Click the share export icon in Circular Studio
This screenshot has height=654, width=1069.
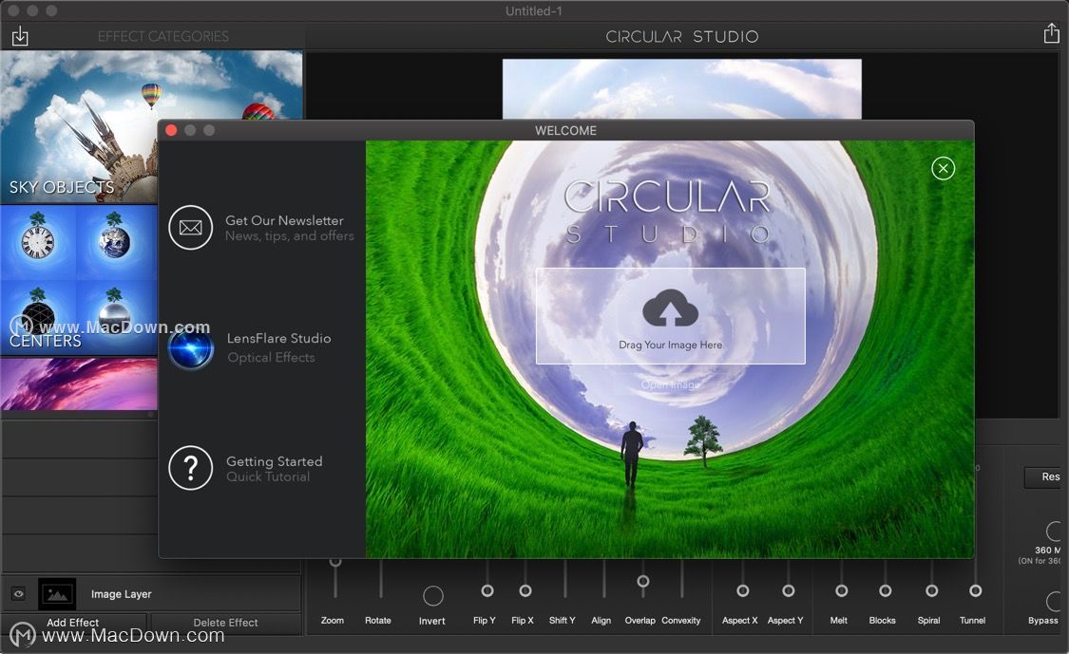(1051, 33)
